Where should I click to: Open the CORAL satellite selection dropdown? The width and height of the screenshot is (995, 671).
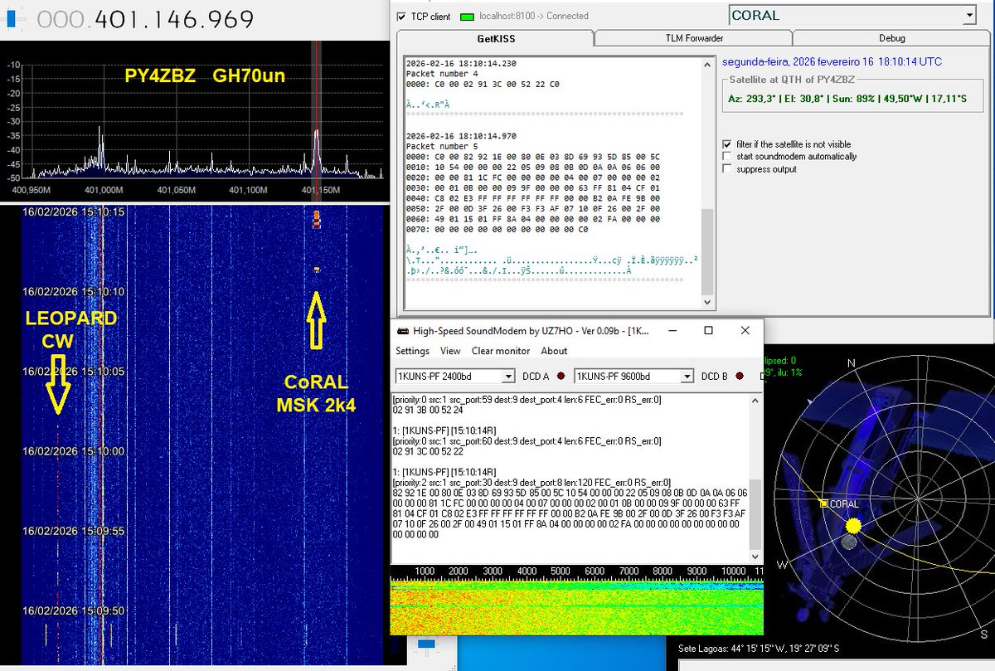point(969,15)
